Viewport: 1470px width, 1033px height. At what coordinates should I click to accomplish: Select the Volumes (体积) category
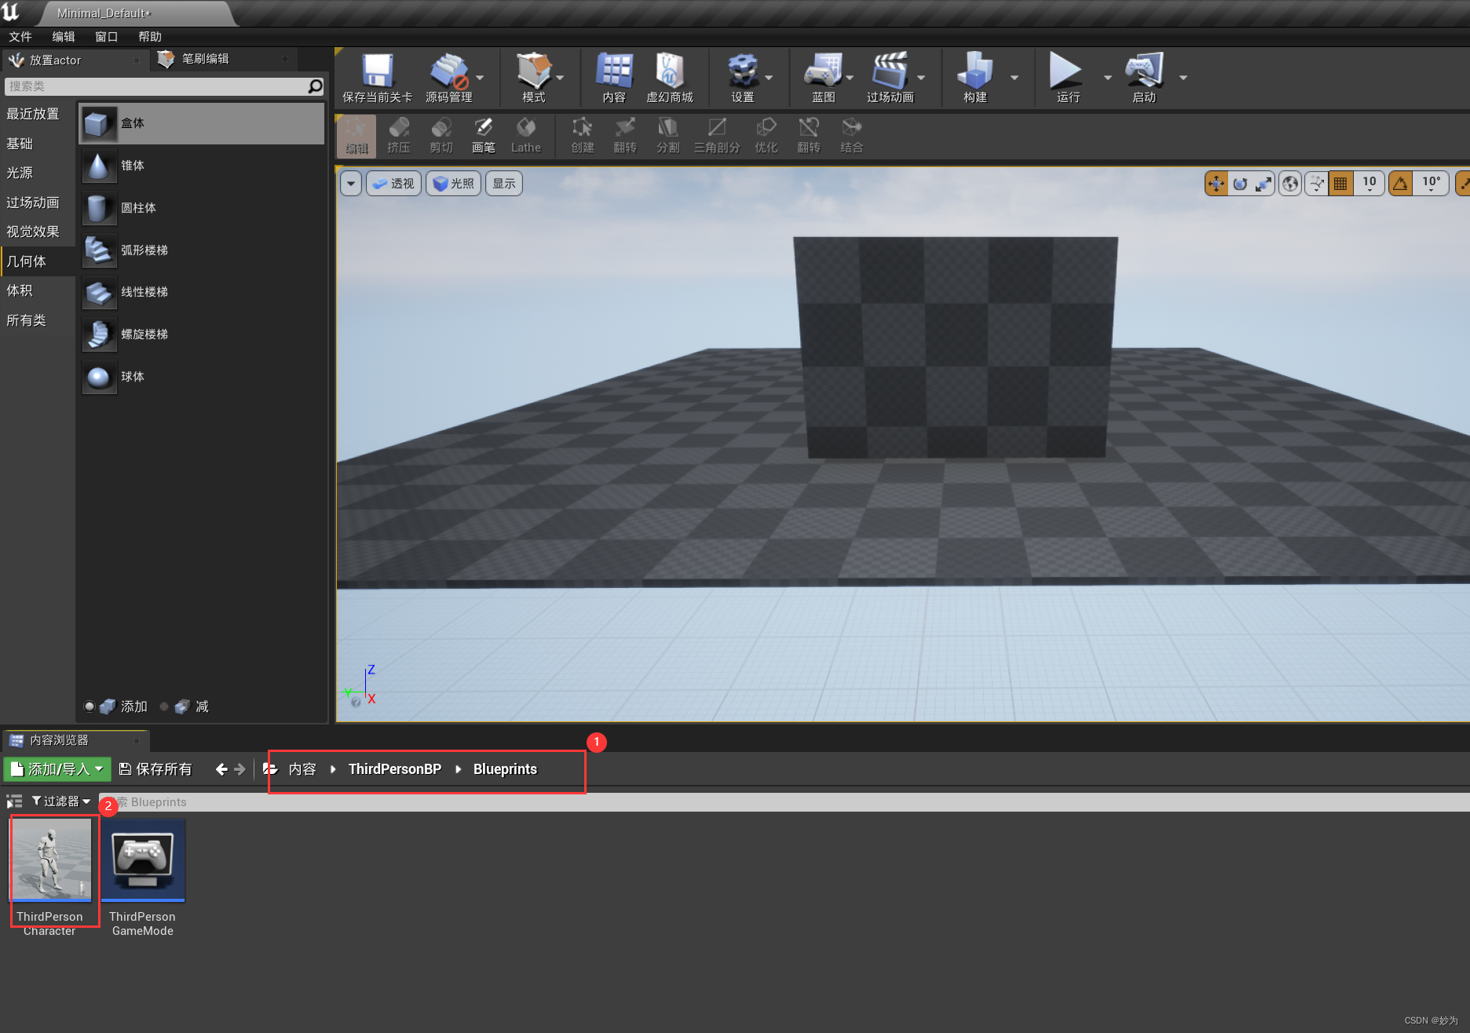point(20,290)
